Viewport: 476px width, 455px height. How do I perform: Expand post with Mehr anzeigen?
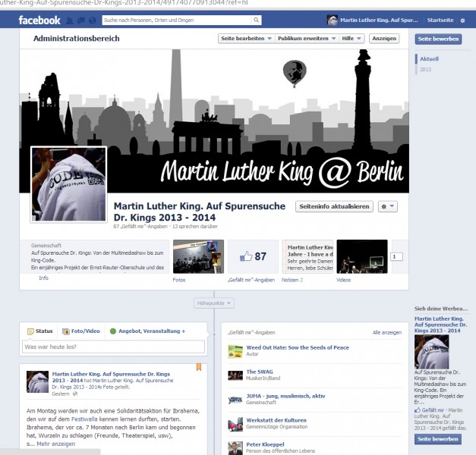pyautogui.click(x=56, y=444)
